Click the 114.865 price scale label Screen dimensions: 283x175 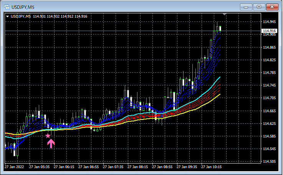tap(269, 47)
